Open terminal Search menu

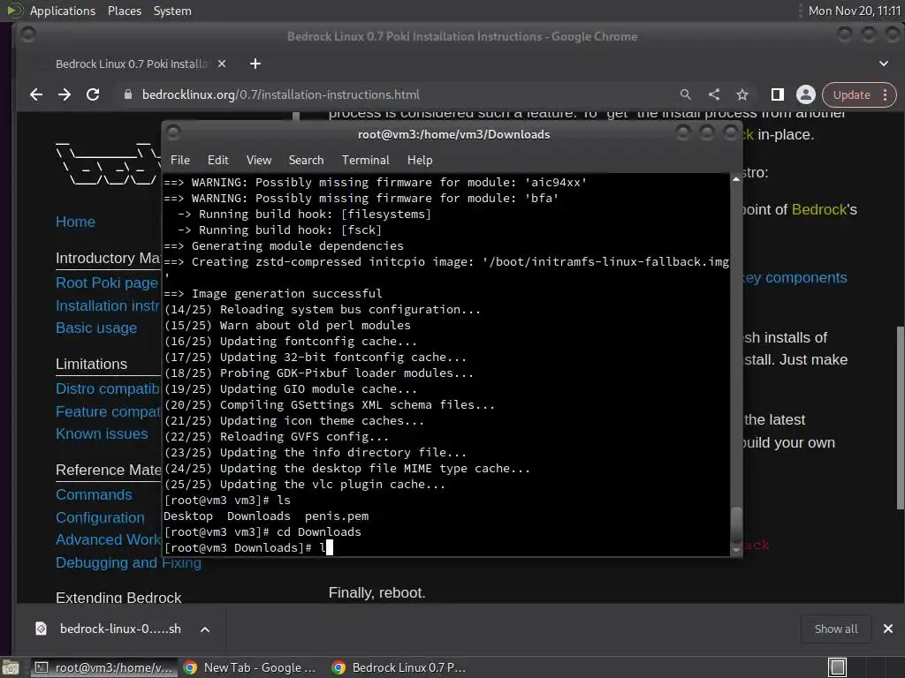click(306, 160)
